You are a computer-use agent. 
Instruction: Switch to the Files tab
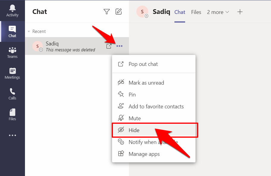pyautogui.click(x=196, y=12)
